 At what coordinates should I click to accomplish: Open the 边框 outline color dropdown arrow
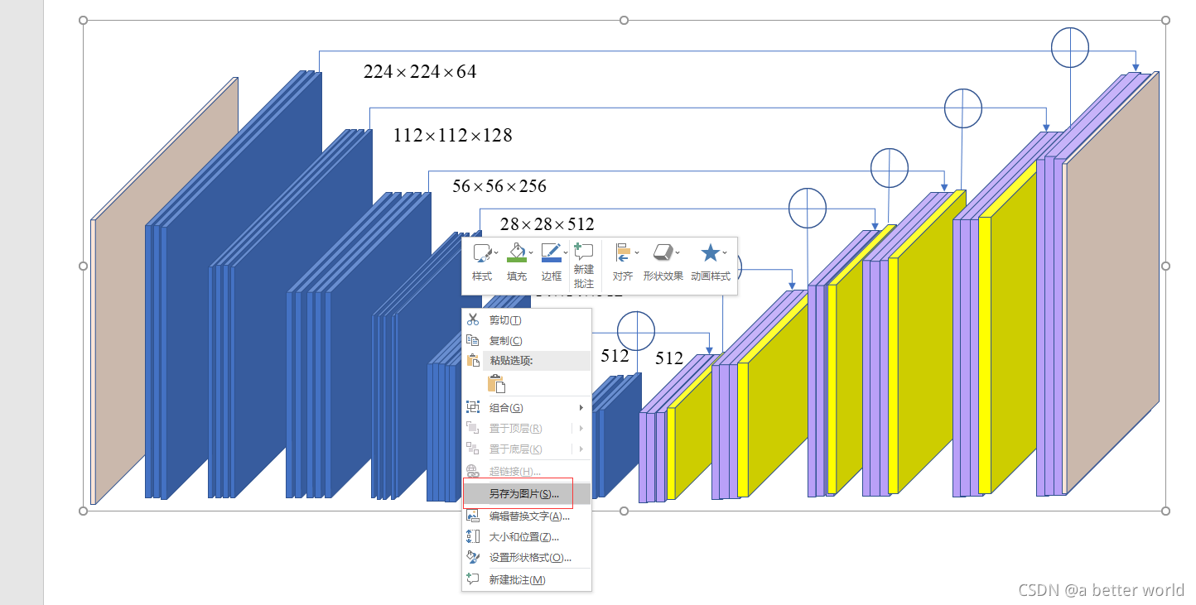[x=566, y=252]
